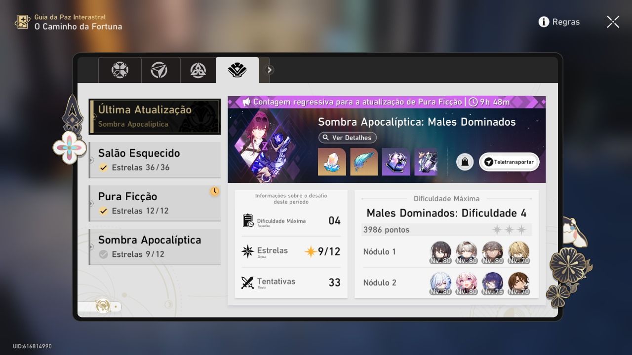View the crystal jade reward icon
This screenshot has width=632, height=355.
[x=332, y=161]
